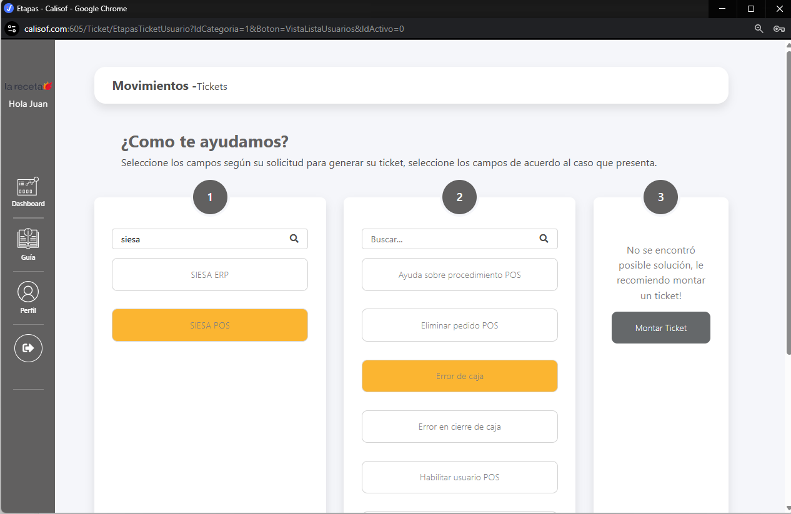The height and width of the screenshot is (514, 791).
Task: Select the highlighted Error de caja option
Action: coord(460,376)
